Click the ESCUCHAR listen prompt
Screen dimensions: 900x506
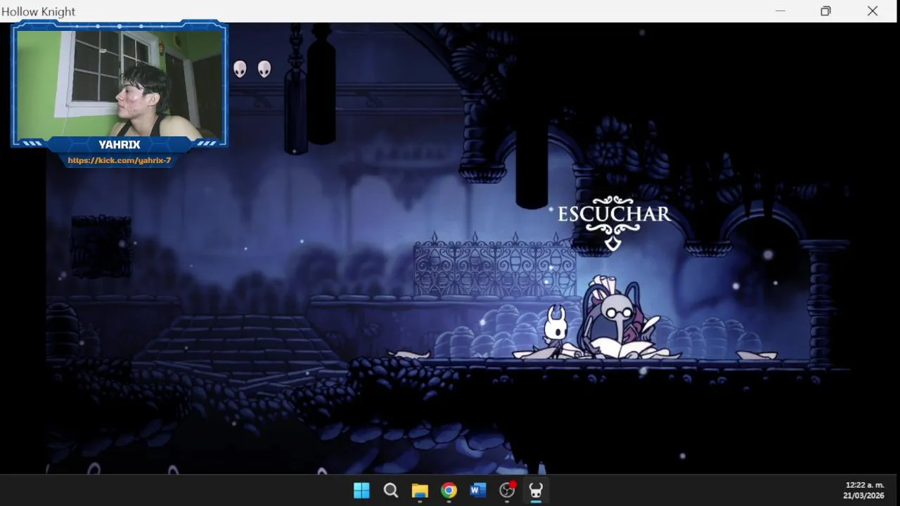[x=614, y=214]
